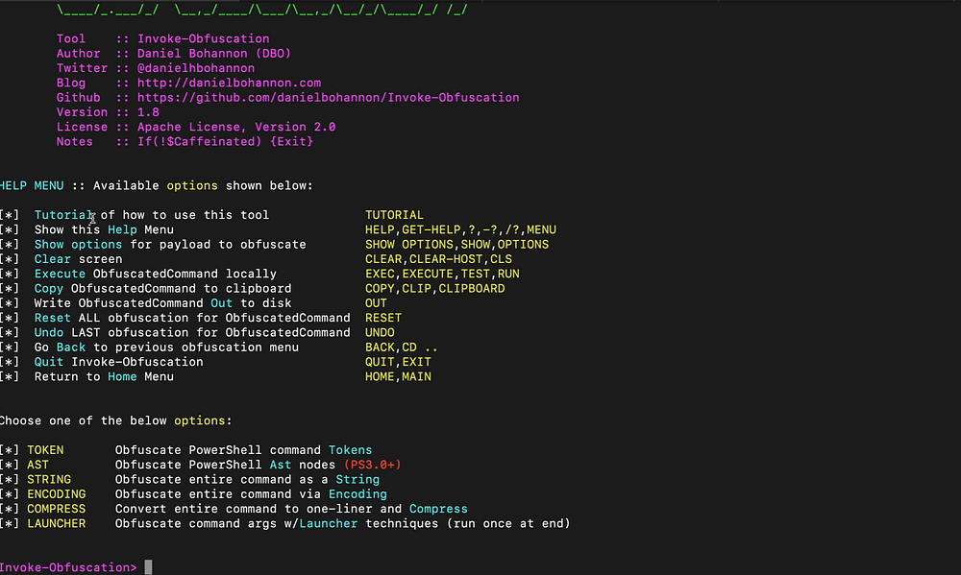Click the yellow UNDO command
The height and width of the screenshot is (575, 961).
[380, 332]
